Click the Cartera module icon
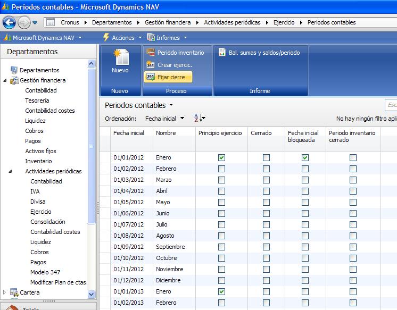This screenshot has height=310, width=397. [x=14, y=292]
